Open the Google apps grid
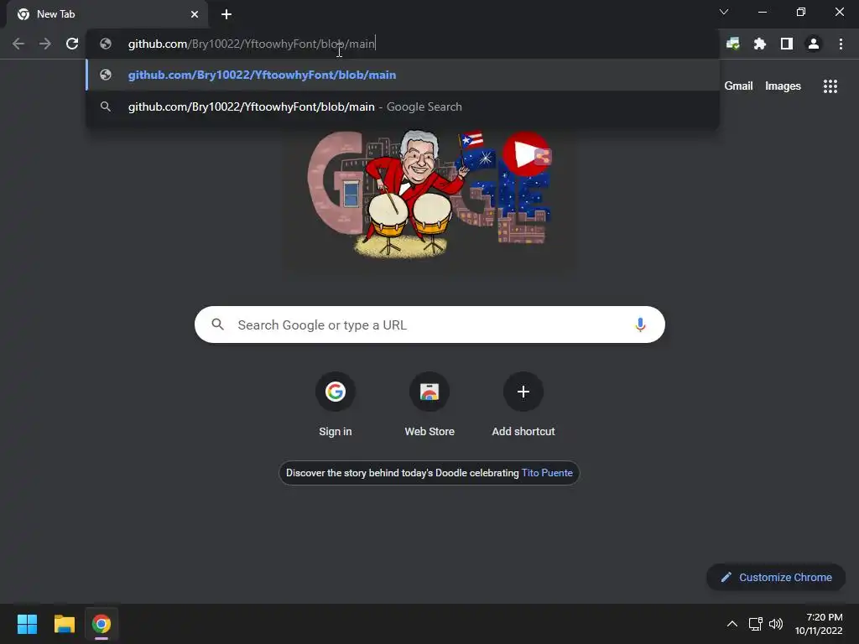 830,86
